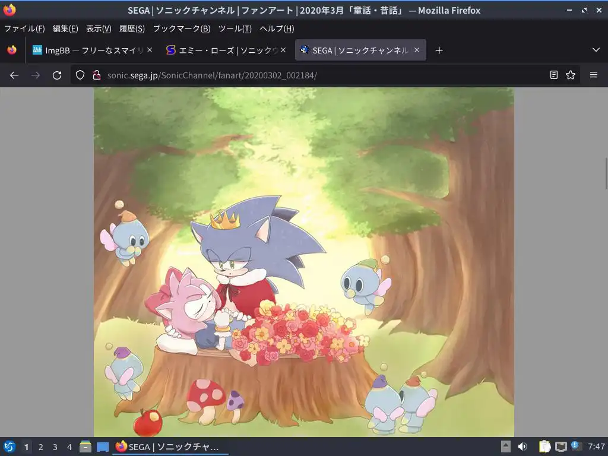Reload the current page
This screenshot has height=456, width=608.
pyautogui.click(x=57, y=75)
